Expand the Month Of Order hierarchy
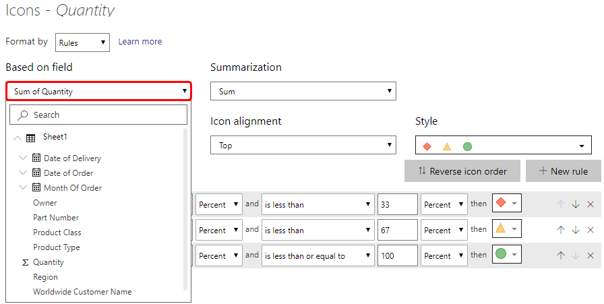 (24, 188)
